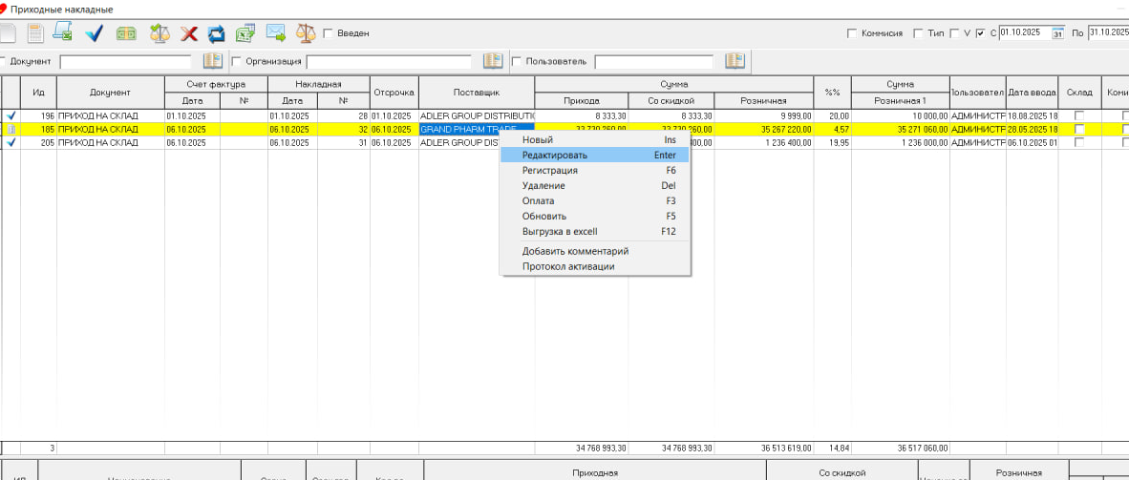Click the scroll with Excel export icon
Screen dimensions: 1129x480
[x=63, y=33]
